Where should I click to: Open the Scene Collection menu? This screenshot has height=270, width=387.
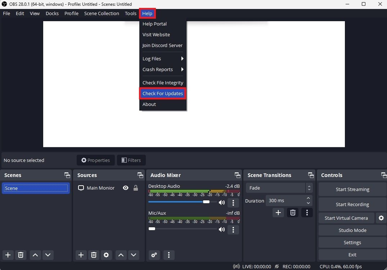[x=102, y=13]
